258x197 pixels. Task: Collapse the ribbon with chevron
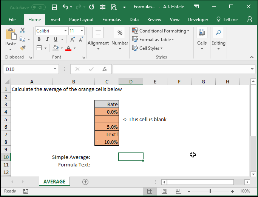(x=252, y=57)
